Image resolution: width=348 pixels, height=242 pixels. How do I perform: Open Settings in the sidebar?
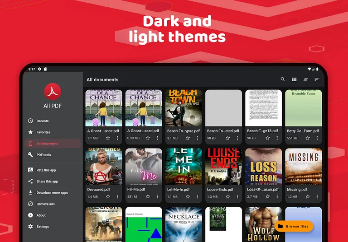53,226
